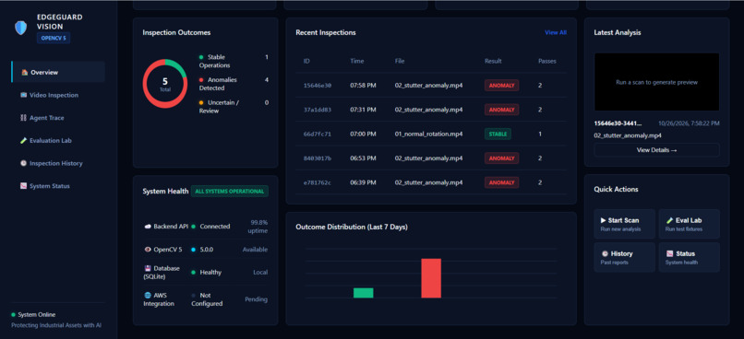The image size is (744, 339).
Task: Click ANOMALY badge in 06:53 PM row
Action: pyautogui.click(x=501, y=158)
